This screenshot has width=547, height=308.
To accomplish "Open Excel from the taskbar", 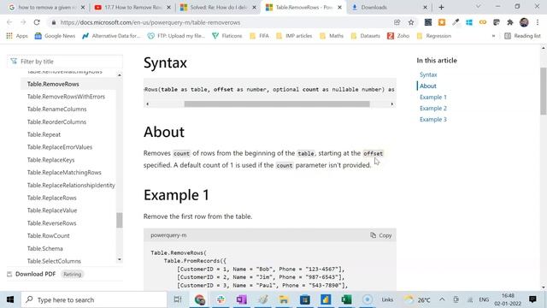I will [x=346, y=299].
